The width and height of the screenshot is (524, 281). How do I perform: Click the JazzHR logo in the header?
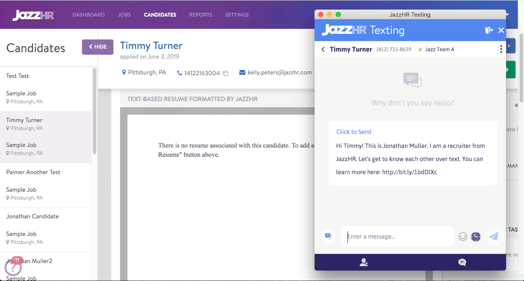click(x=33, y=15)
